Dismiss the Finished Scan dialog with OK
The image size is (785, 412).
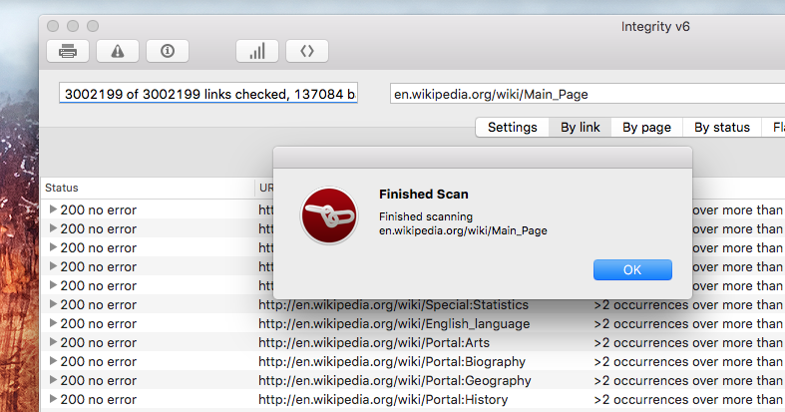(x=632, y=269)
